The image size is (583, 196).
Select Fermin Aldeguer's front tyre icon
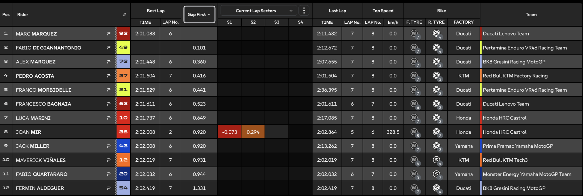415,188
